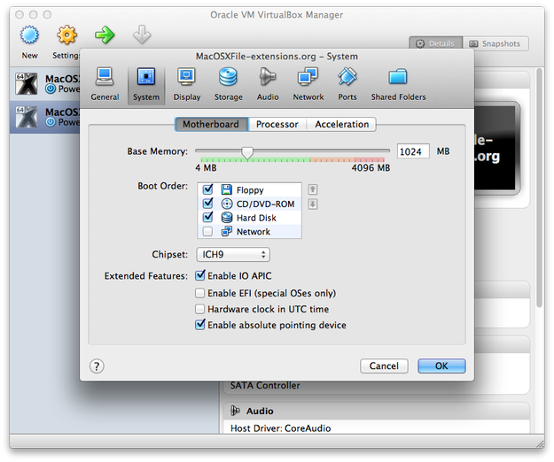This screenshot has height=462, width=554.
Task: Click the grey Discard down-arrow icon
Action: click(142, 35)
